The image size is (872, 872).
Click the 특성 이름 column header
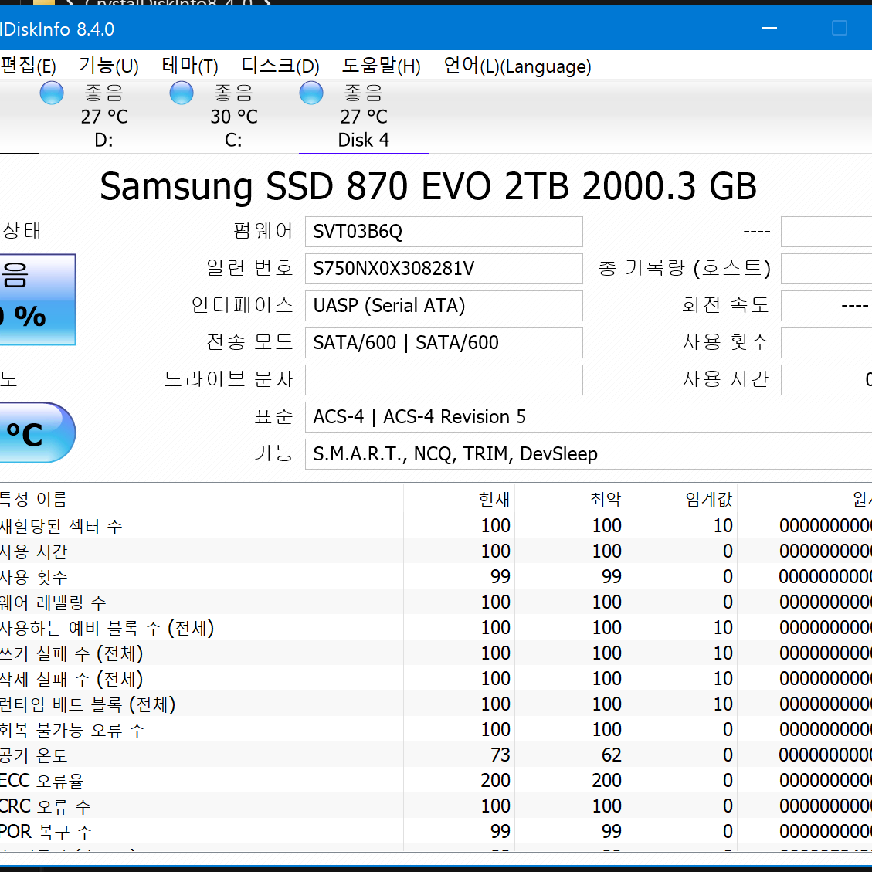coord(201,499)
